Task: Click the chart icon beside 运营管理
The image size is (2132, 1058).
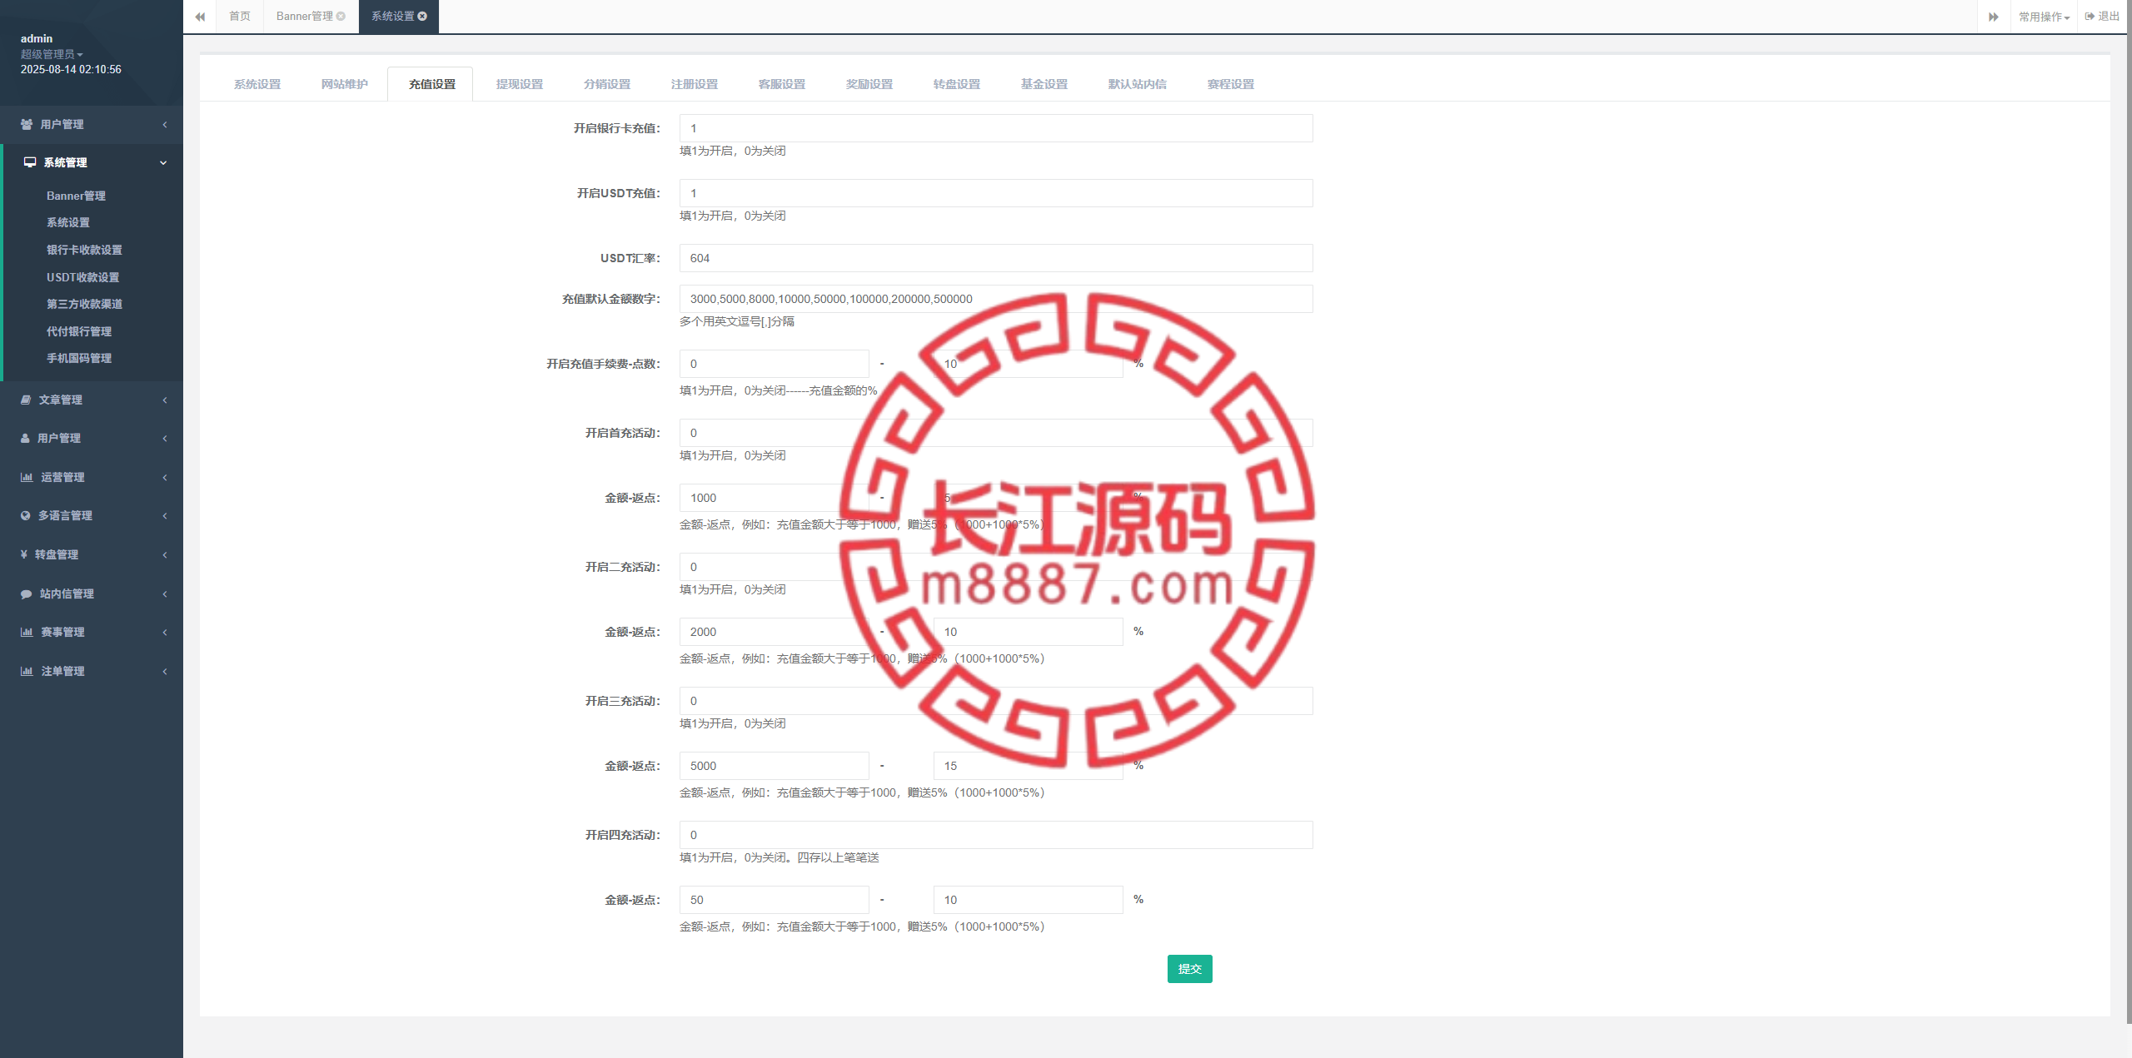Action: click(x=27, y=477)
